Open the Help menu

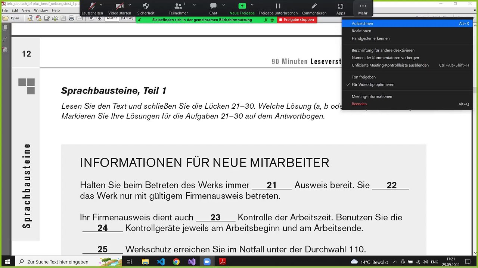pos(56,10)
